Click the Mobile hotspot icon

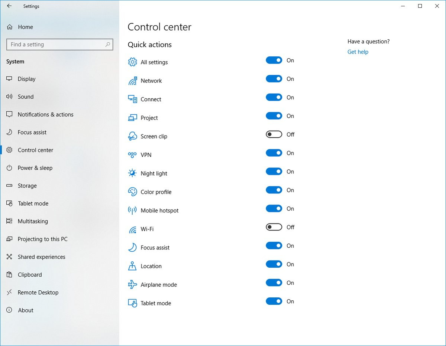(x=132, y=210)
